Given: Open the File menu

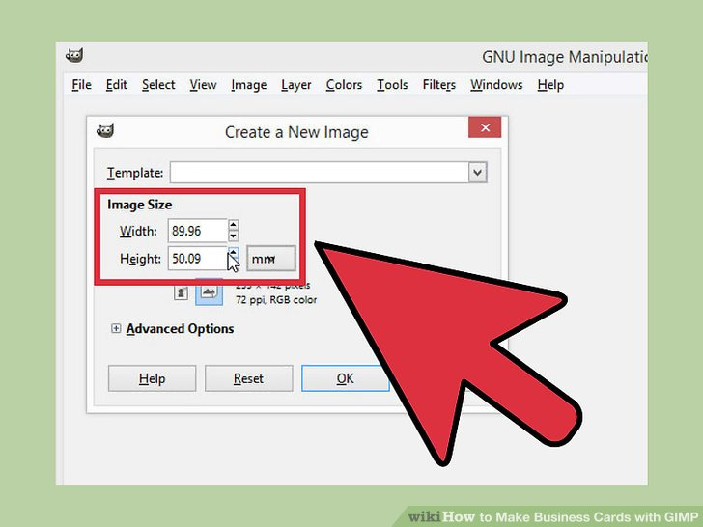Looking at the screenshot, I should click(x=81, y=85).
